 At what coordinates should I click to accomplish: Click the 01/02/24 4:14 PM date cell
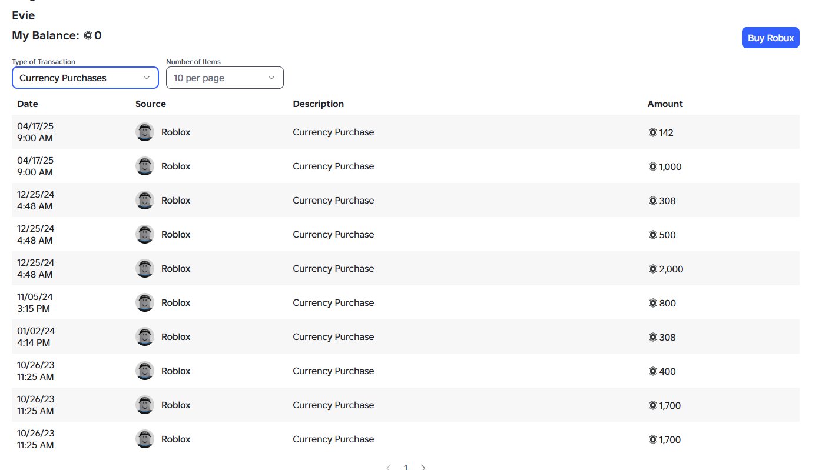[35, 336]
